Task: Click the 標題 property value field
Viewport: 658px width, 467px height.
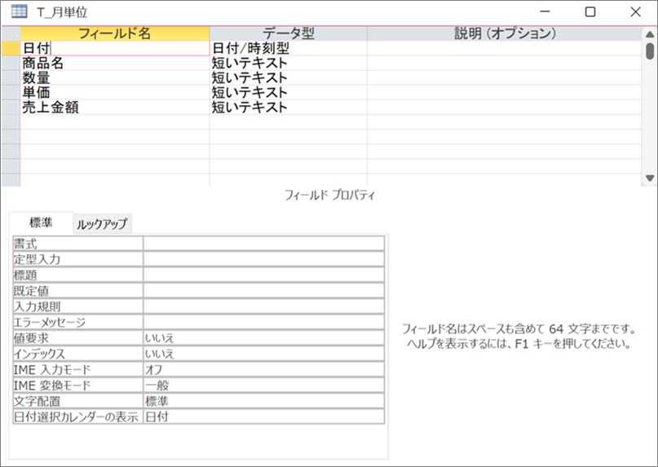Action: (264, 275)
